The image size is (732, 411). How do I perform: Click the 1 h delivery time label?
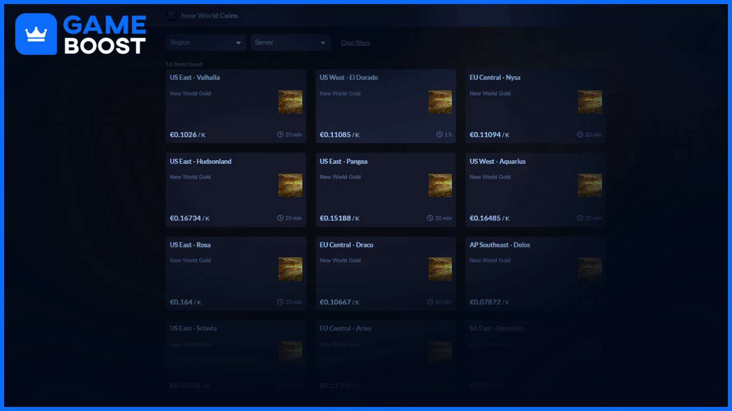pyautogui.click(x=448, y=134)
